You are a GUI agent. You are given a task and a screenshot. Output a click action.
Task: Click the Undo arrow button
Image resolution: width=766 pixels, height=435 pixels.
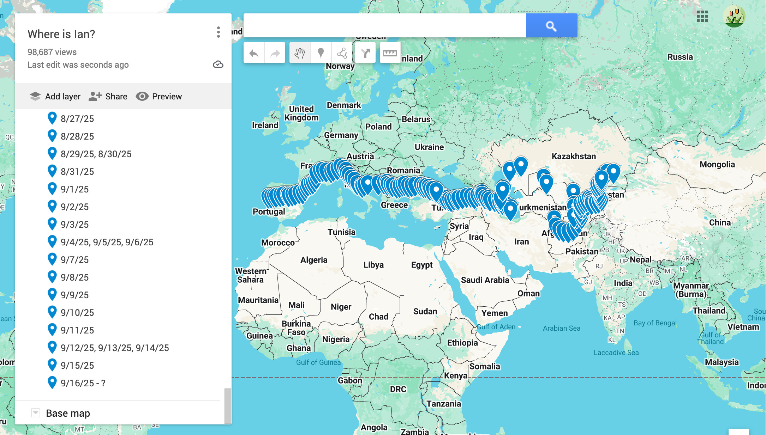pos(254,53)
